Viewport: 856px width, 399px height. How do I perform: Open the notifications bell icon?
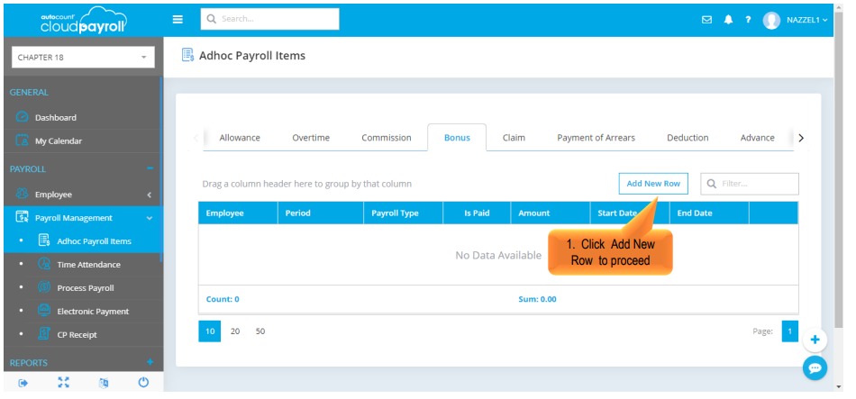click(x=728, y=20)
